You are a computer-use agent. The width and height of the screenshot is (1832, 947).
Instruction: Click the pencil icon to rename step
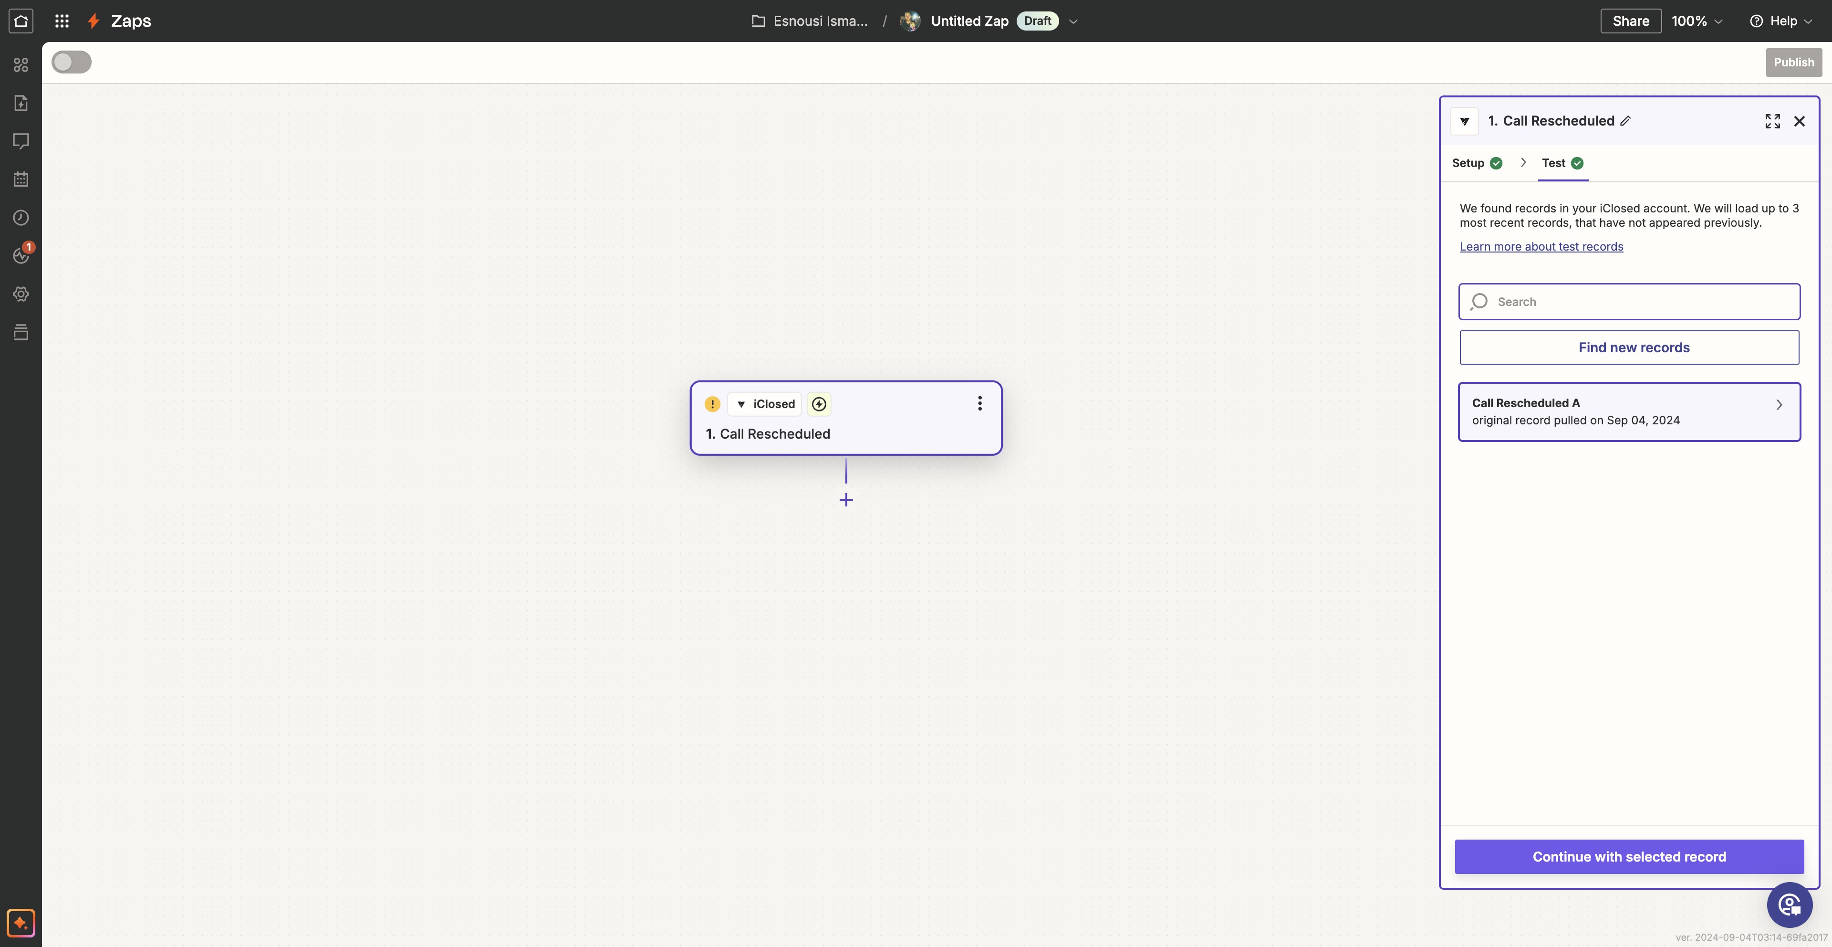(x=1626, y=121)
